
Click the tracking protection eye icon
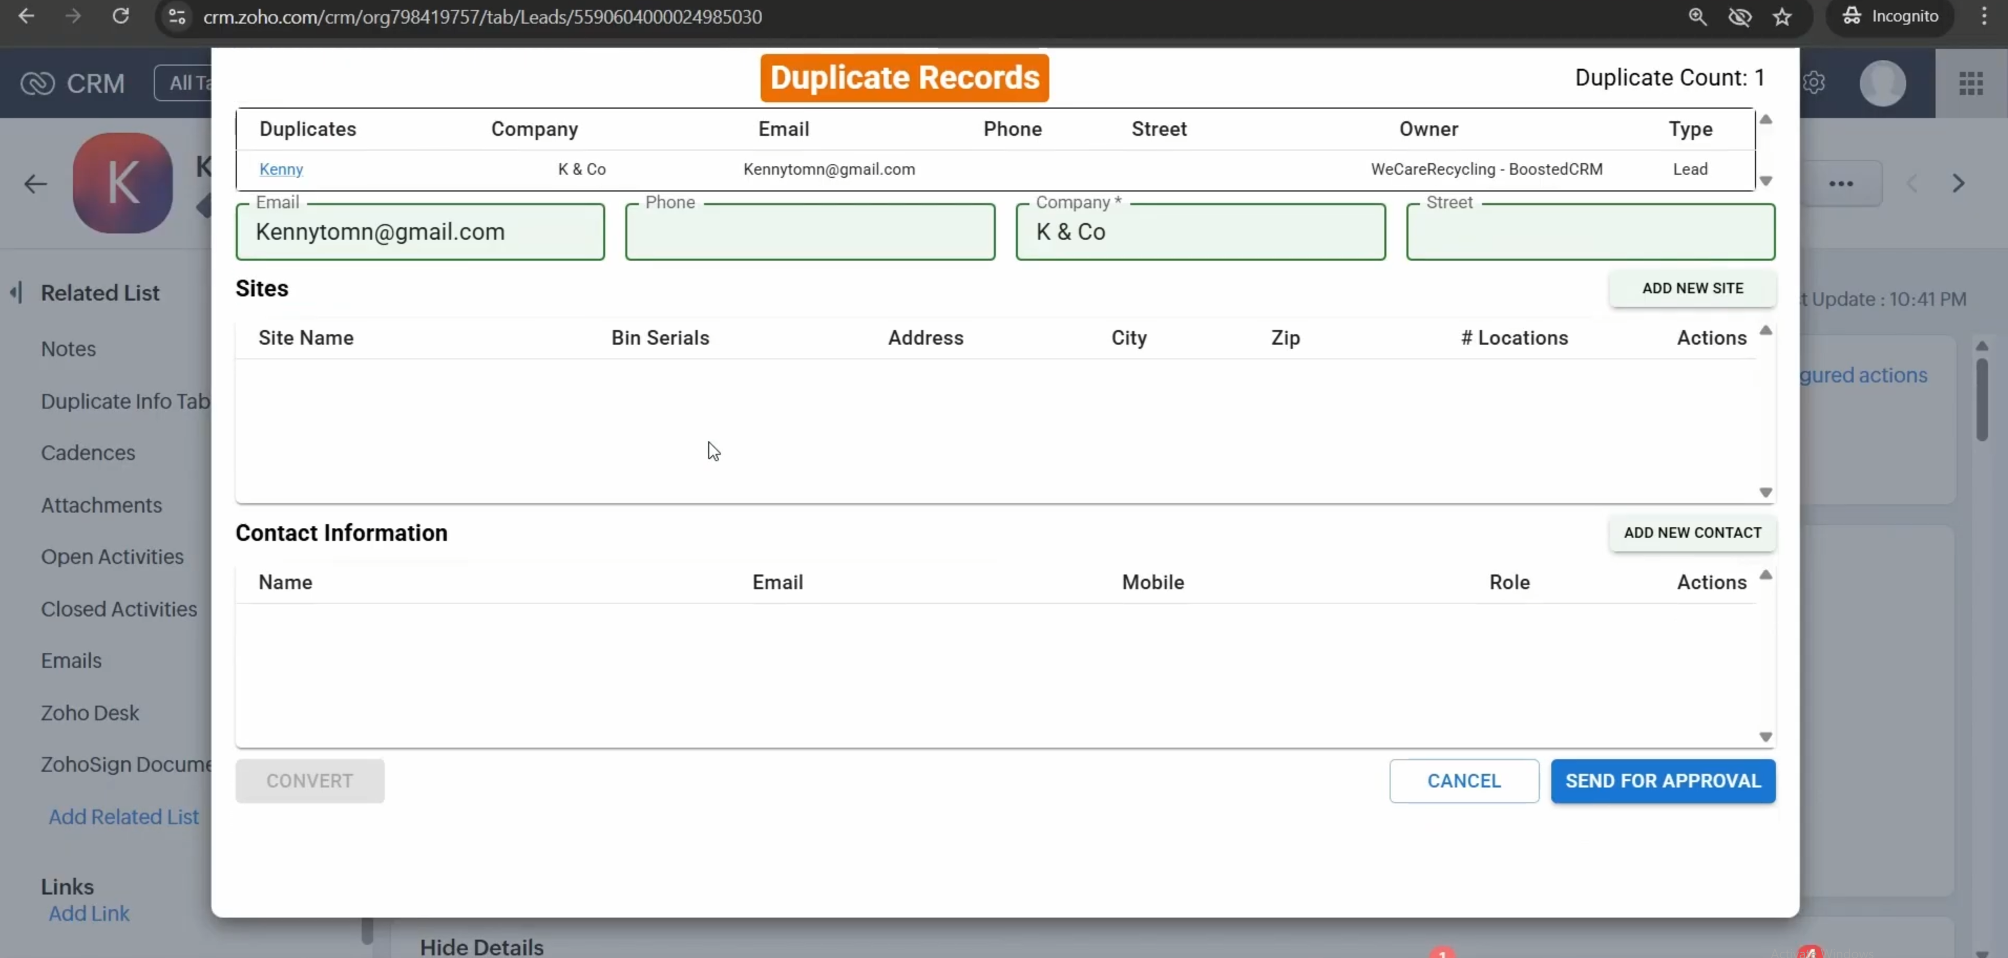pos(1740,16)
